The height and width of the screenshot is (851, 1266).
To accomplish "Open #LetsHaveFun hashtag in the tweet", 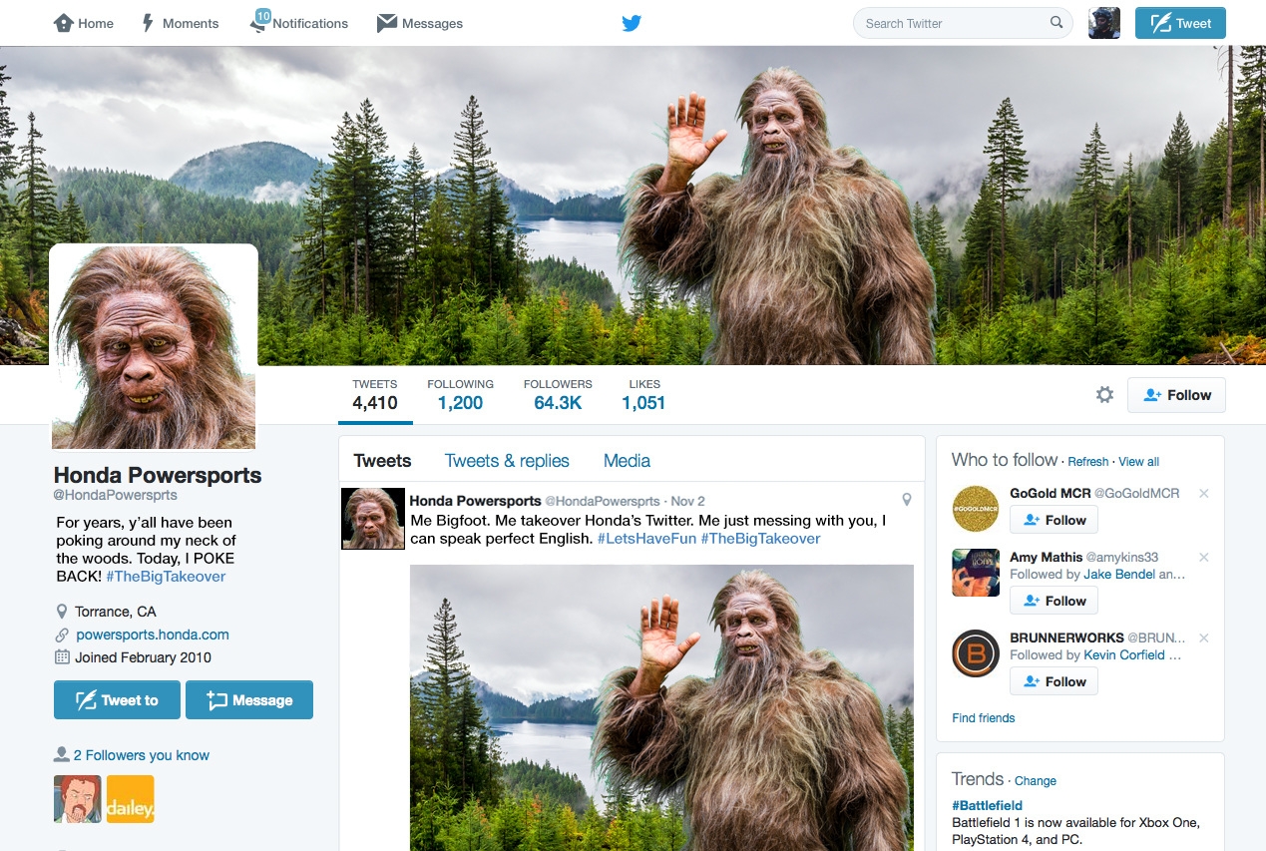I will (646, 539).
